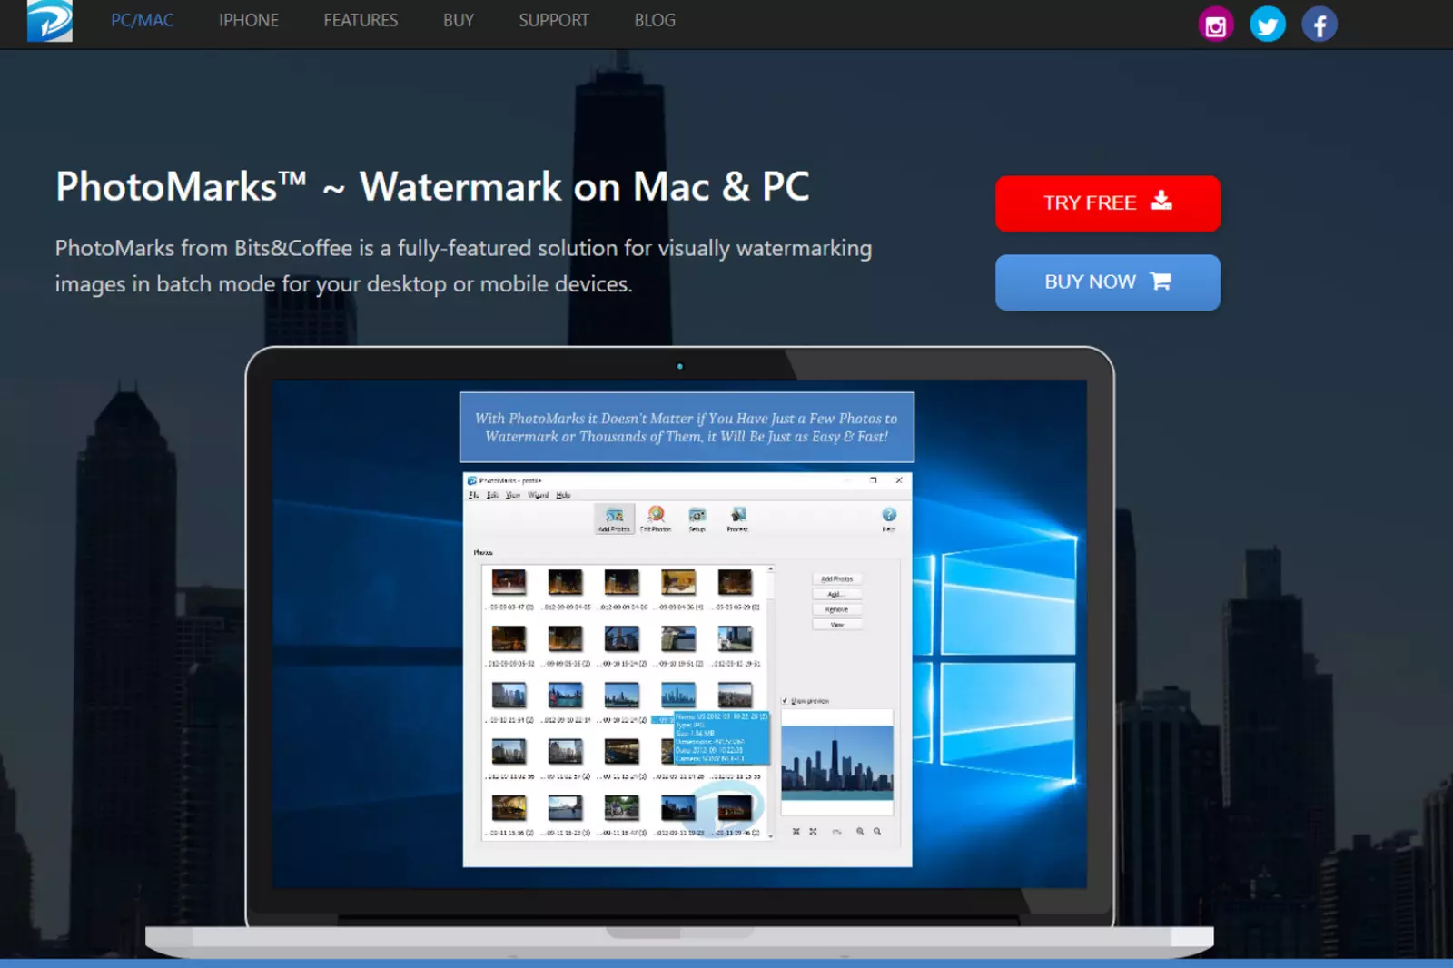Open the FEATURES navigation item
The image size is (1453, 968).
tap(361, 20)
